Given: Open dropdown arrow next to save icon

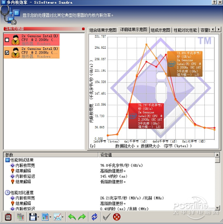Looking at the screenshot, I should pyautogui.click(x=38, y=217).
